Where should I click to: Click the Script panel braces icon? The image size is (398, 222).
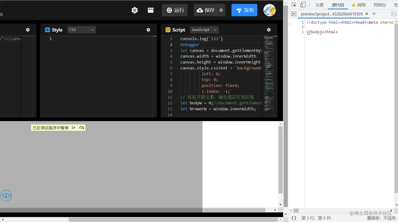[168, 30]
